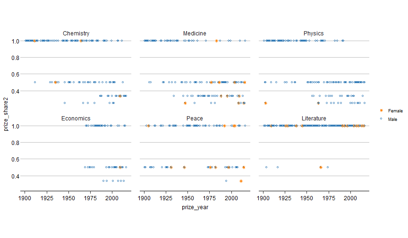Select the Chemistry facet title
This screenshot has width=408, height=238.
(x=76, y=34)
